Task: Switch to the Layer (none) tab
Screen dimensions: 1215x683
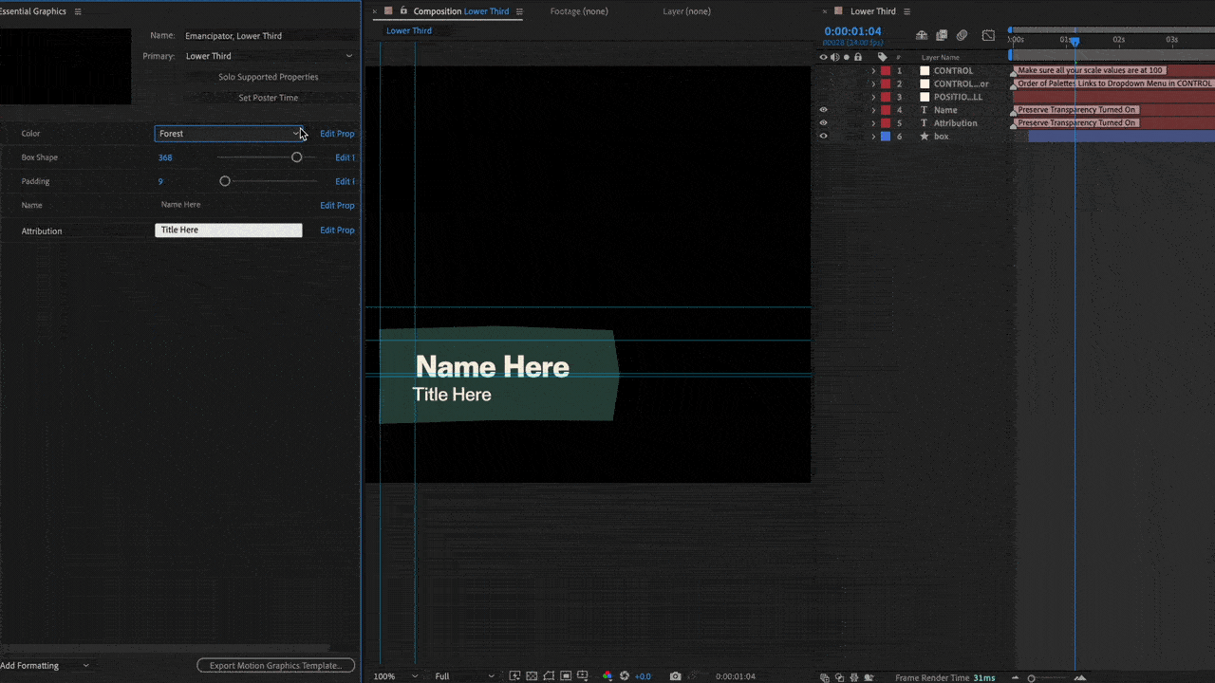Action: point(686,11)
